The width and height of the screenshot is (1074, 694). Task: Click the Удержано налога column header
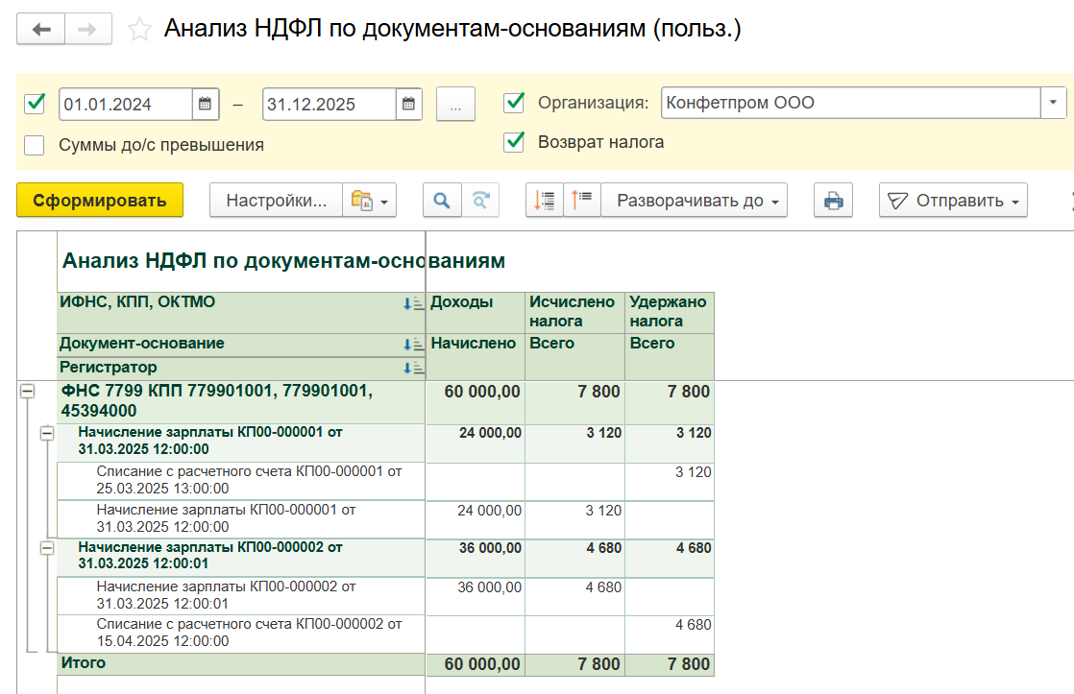pyautogui.click(x=670, y=313)
